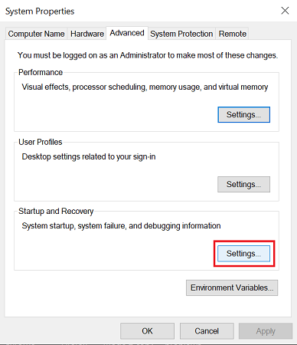Open User Profiles Settings button
The image size is (297, 345).
click(x=243, y=184)
